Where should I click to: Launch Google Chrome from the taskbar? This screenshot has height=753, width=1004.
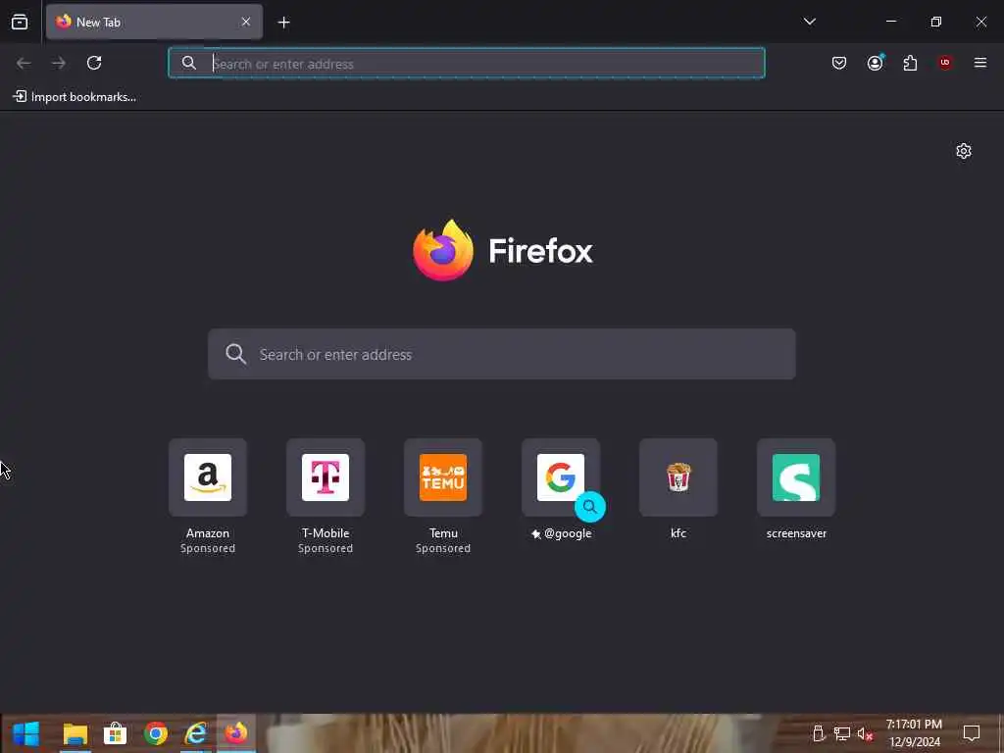coord(156,733)
